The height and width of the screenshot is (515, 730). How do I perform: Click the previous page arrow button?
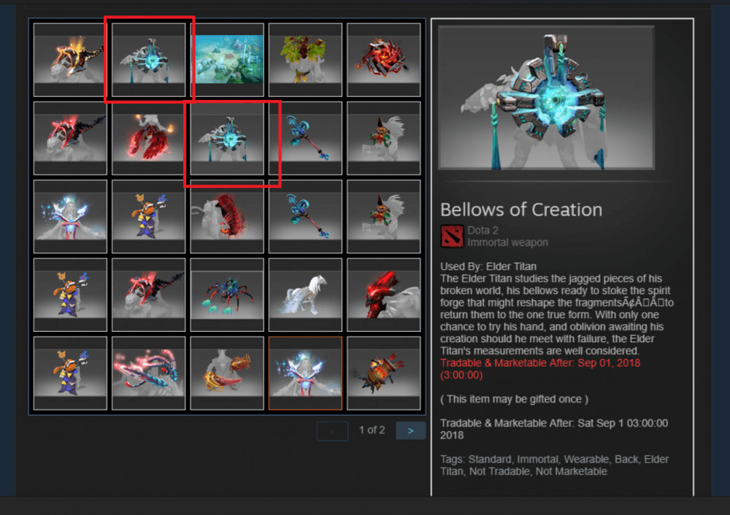pos(332,431)
